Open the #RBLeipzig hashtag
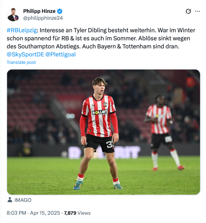Viewport: 206px width, 223px height. pyautogui.click(x=22, y=31)
